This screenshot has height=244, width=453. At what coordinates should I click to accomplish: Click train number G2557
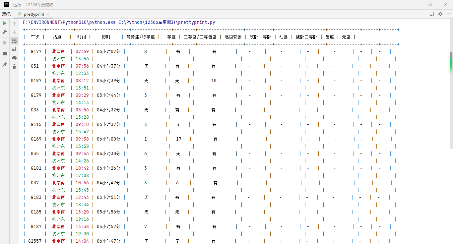[x=35, y=241]
